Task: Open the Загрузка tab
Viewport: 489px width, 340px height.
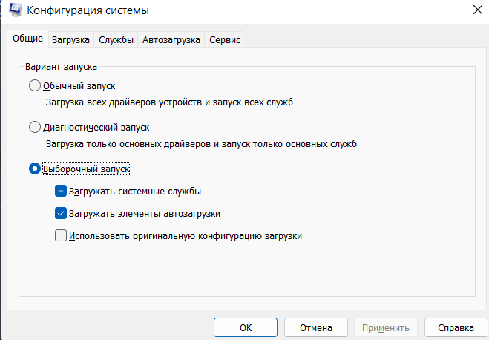Action: pos(71,40)
